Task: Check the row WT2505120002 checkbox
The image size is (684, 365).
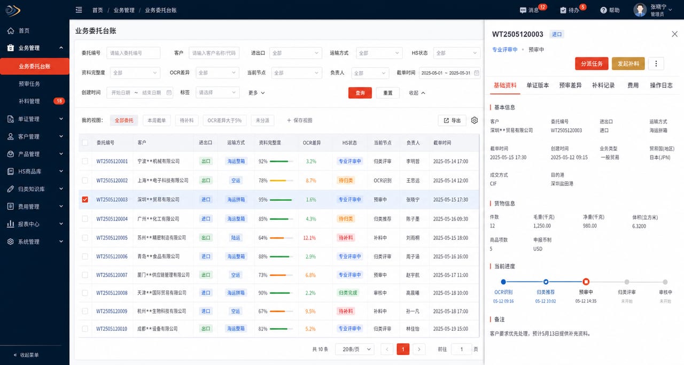Action: click(x=84, y=181)
